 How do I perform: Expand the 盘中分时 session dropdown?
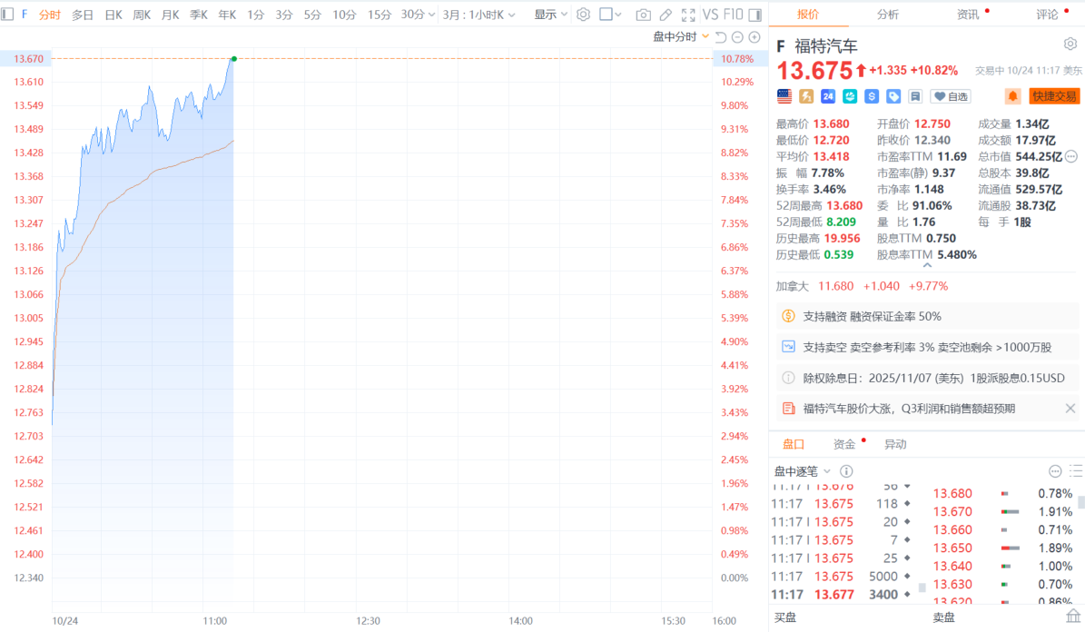point(681,36)
